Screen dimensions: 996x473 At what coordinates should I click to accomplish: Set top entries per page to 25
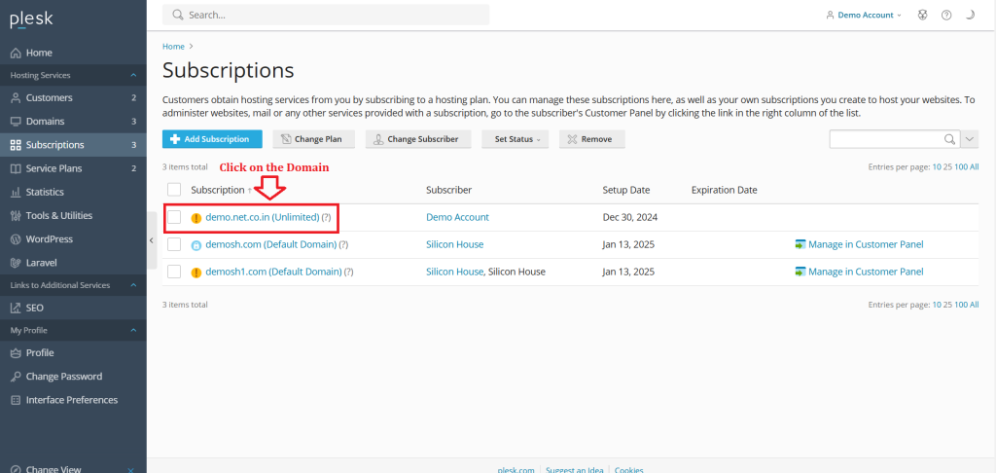coord(947,167)
